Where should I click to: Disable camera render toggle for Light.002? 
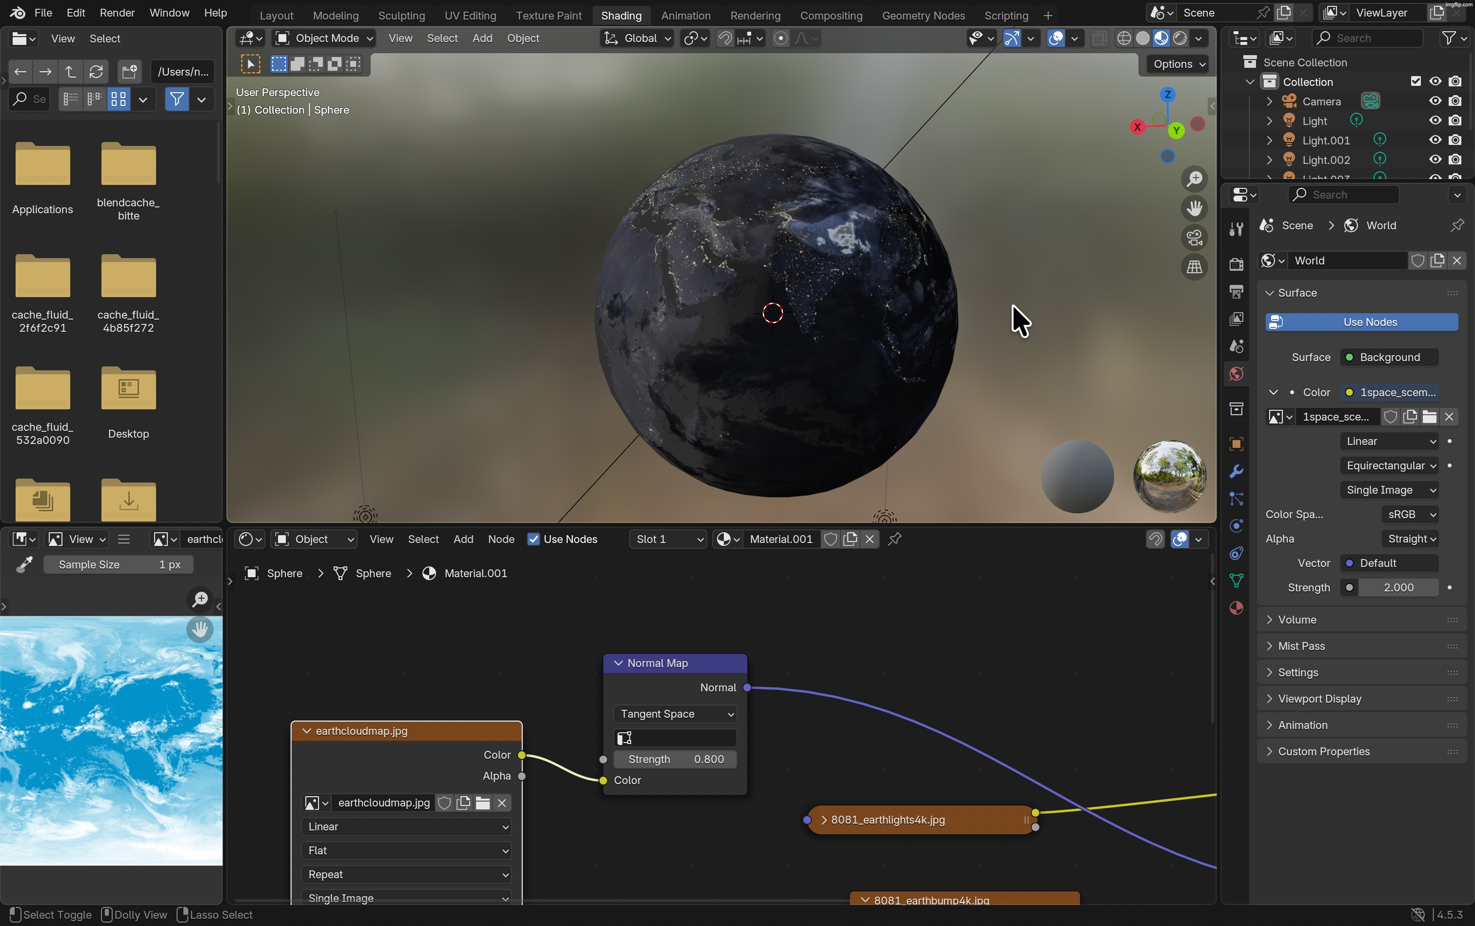(1456, 159)
